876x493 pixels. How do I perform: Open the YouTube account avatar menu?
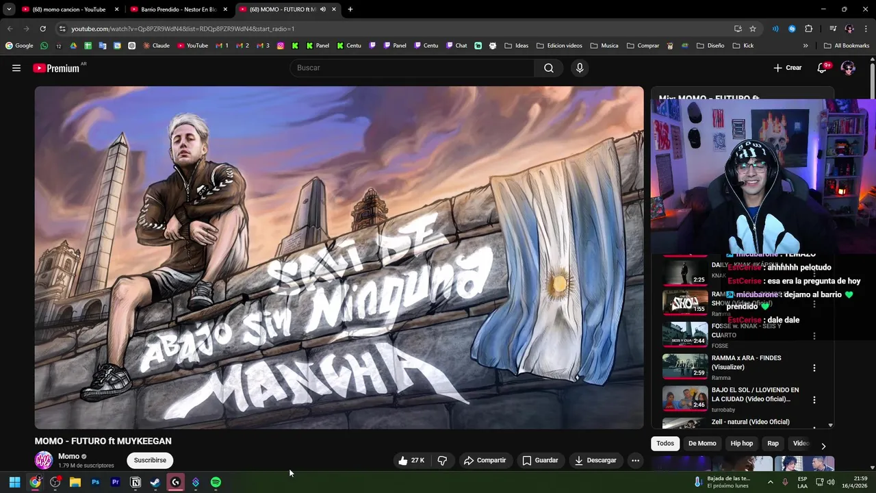tap(848, 68)
